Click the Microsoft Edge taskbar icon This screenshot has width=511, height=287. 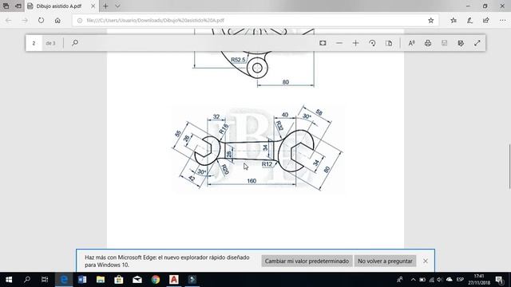pos(64,280)
